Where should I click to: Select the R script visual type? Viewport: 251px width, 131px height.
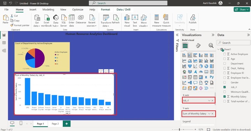pyautogui.click(x=206, y=77)
